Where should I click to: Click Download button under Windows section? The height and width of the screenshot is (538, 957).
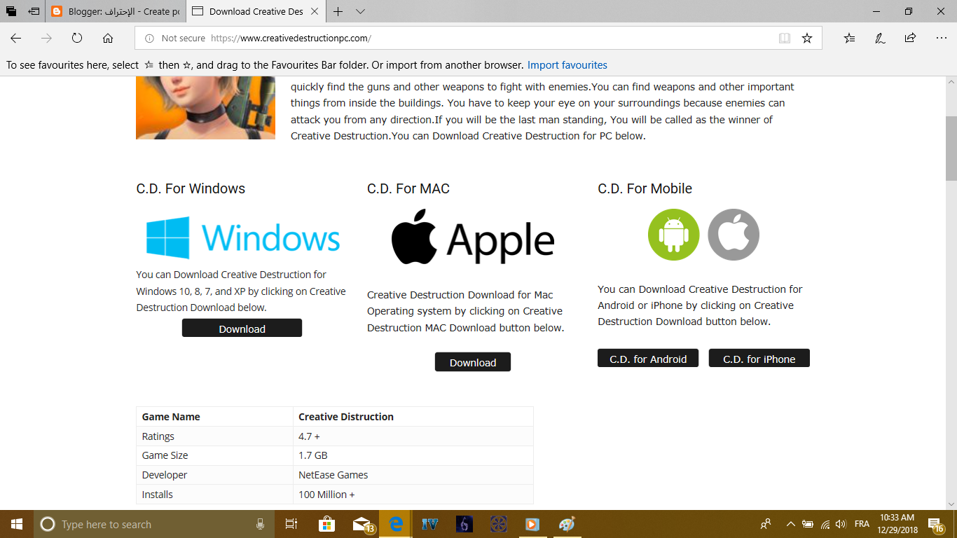[x=242, y=329]
